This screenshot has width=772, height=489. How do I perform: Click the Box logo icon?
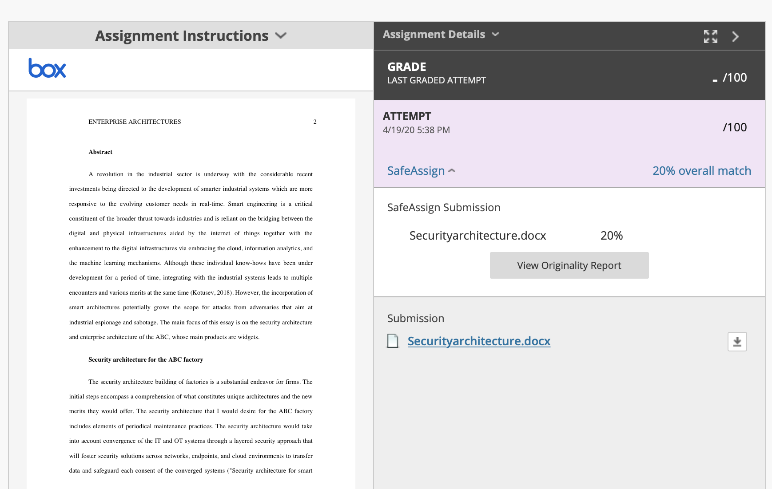(47, 68)
